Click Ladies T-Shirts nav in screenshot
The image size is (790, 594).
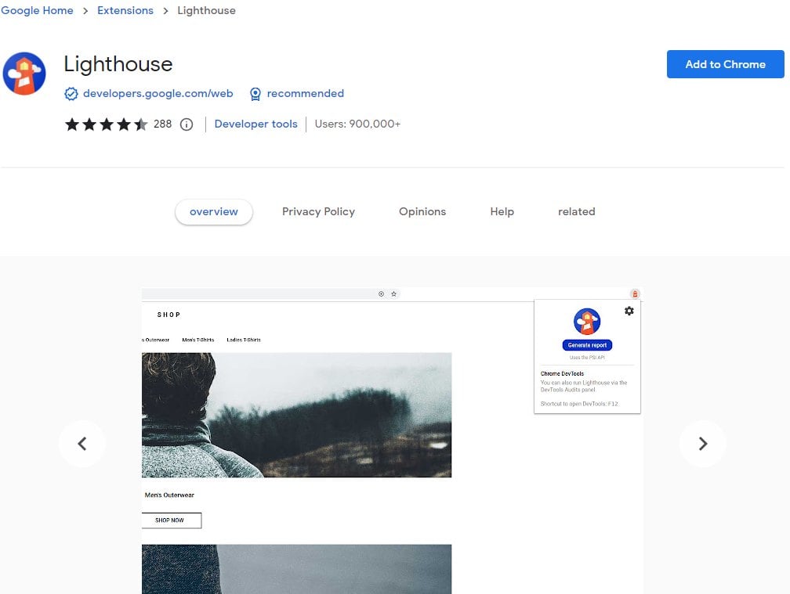pyautogui.click(x=244, y=340)
